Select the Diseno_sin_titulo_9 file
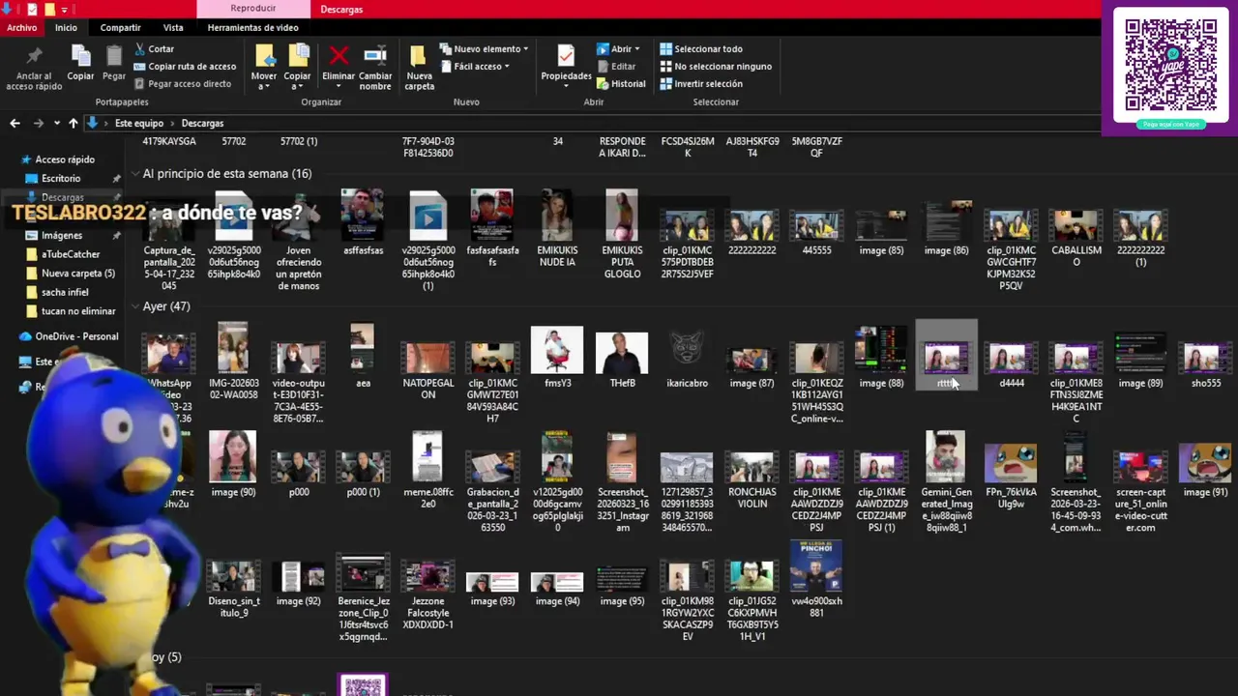 pos(233,588)
